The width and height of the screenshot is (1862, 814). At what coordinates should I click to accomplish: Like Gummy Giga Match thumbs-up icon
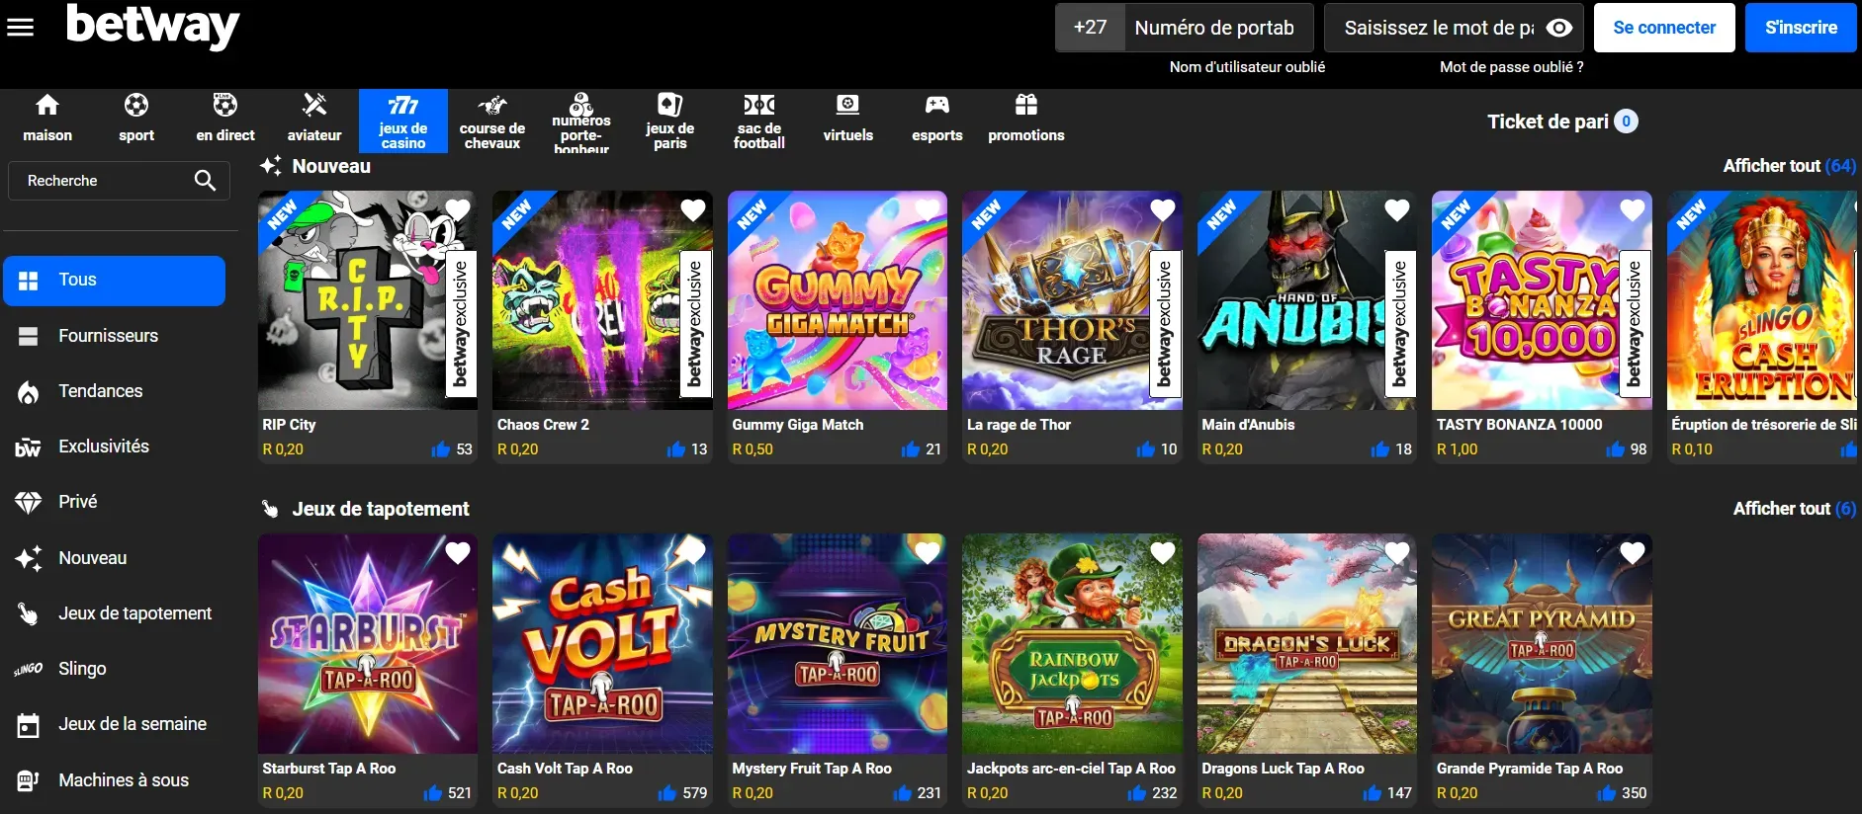(x=911, y=449)
